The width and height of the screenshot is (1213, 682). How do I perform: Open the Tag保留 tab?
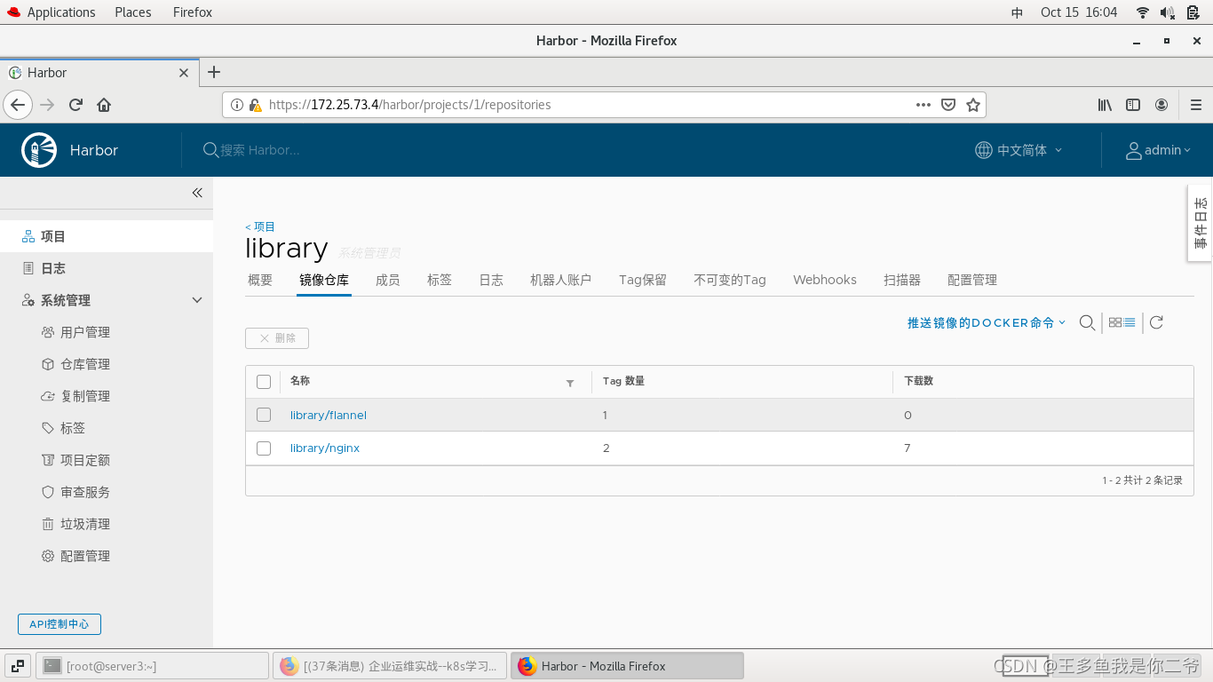[x=643, y=280]
